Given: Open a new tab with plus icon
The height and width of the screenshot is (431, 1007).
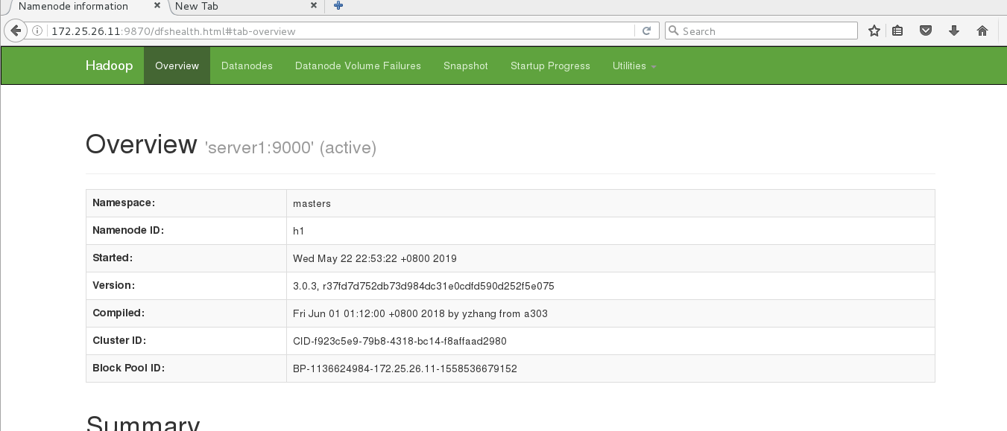Looking at the screenshot, I should (x=338, y=6).
